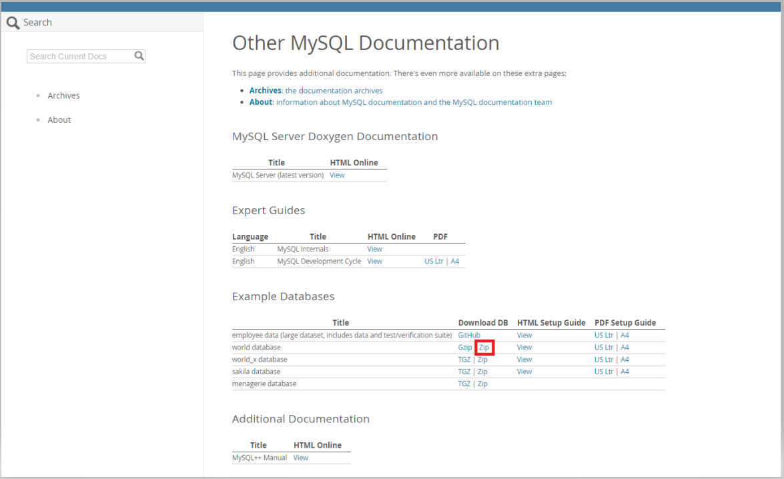Click the Expert Guides heading
The width and height of the screenshot is (784, 479).
pos(268,211)
